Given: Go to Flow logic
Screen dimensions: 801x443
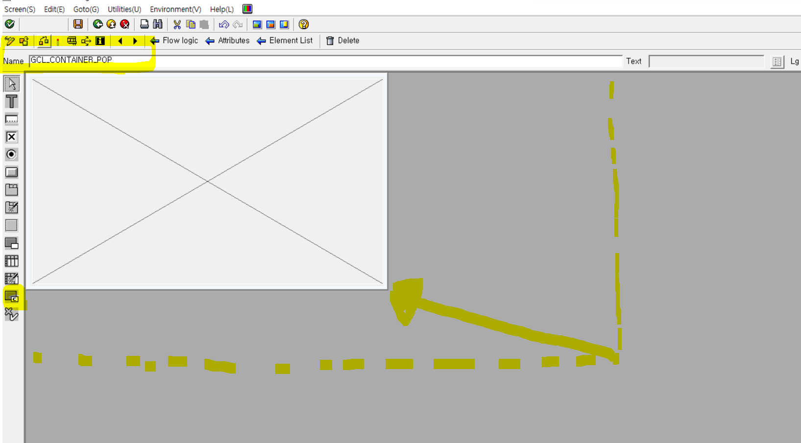Looking at the screenshot, I should 174,41.
